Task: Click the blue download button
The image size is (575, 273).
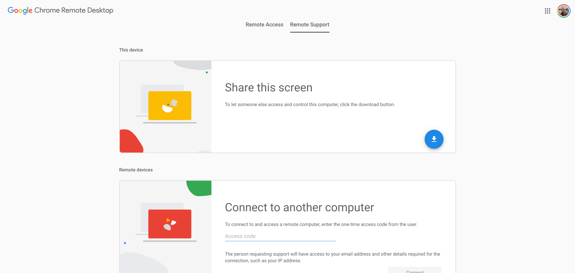Action: 434,139
